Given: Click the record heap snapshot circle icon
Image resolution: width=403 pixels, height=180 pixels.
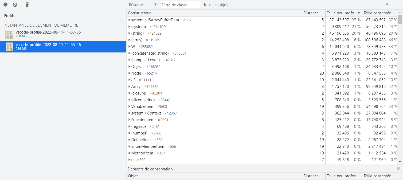Looking at the screenshot, I should coord(6,5).
